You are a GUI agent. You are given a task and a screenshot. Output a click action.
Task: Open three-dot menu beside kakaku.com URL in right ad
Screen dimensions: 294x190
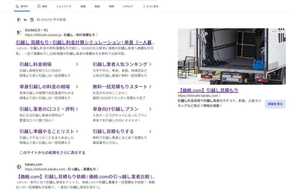click(x=220, y=96)
